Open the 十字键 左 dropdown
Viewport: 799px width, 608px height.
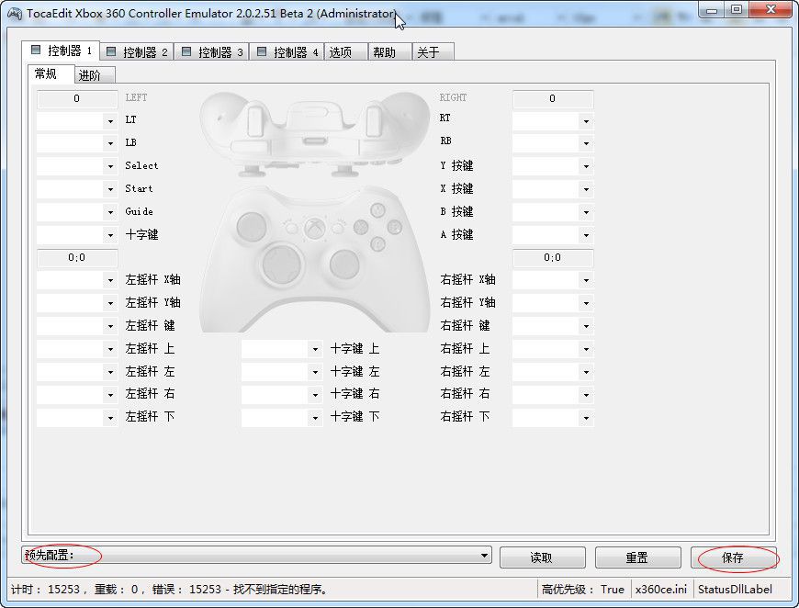[x=282, y=372]
